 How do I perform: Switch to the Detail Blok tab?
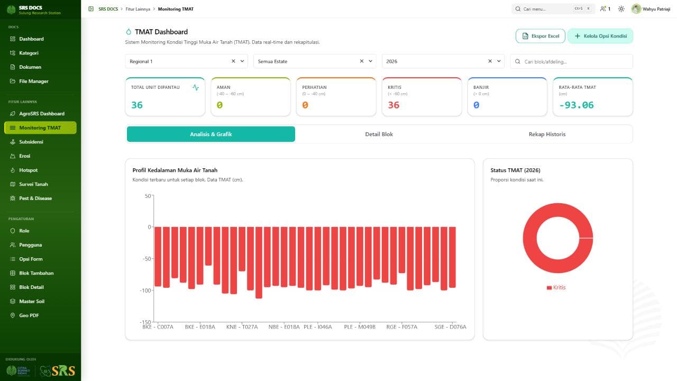pos(379,134)
